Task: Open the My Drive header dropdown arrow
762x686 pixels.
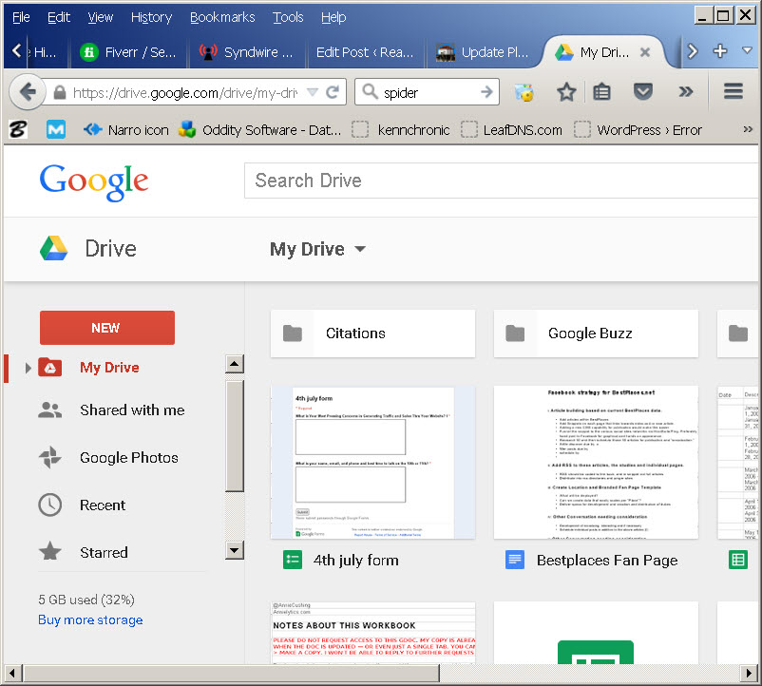Action: tap(360, 249)
